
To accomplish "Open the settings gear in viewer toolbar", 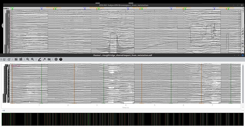I will [x=56, y=59].
